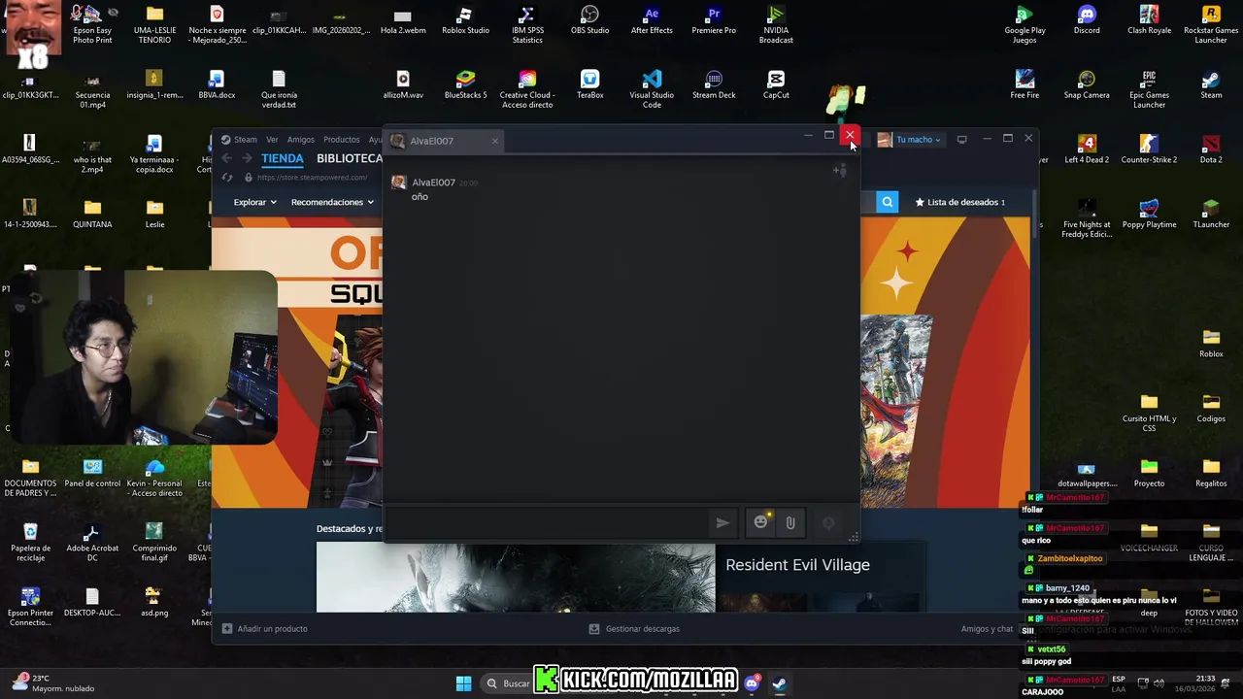1243x699 pixels.
Task: Open the Dota 2 desktop icon
Action: [1211, 150]
